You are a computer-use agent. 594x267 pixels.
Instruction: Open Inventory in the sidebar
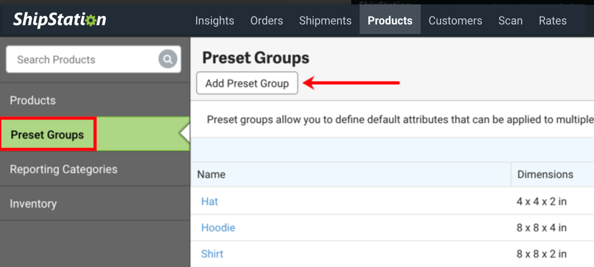click(33, 204)
